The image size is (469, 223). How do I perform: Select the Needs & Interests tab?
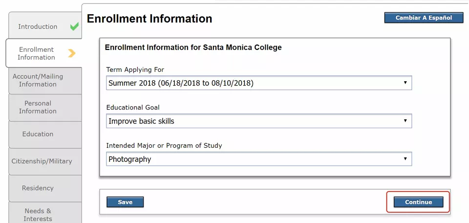[38, 214]
